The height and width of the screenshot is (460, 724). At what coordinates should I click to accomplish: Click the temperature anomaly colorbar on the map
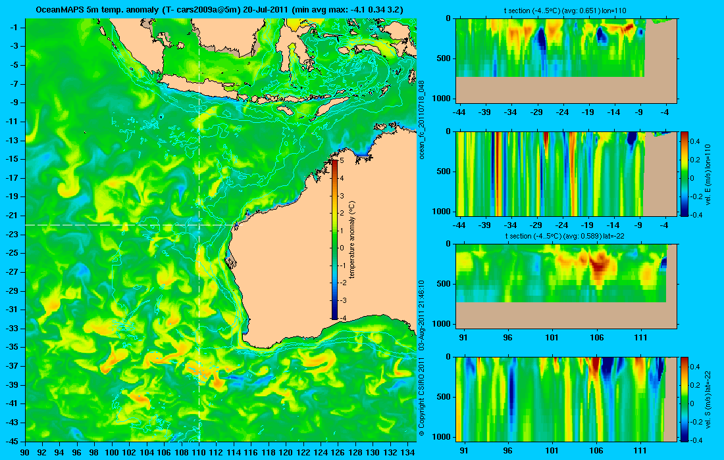pos(335,239)
